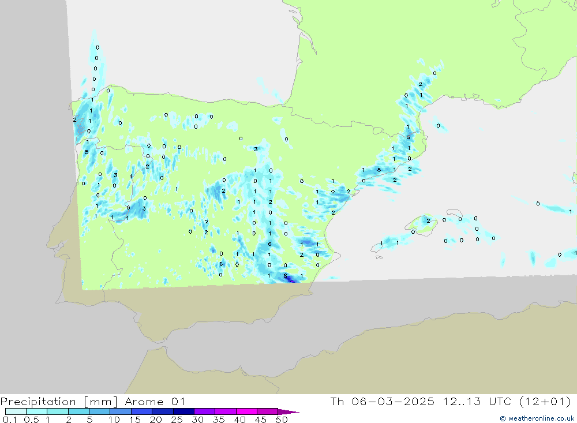Click the over-50 arrow tip of legend
This screenshot has height=423, width=577.
tap(288, 412)
